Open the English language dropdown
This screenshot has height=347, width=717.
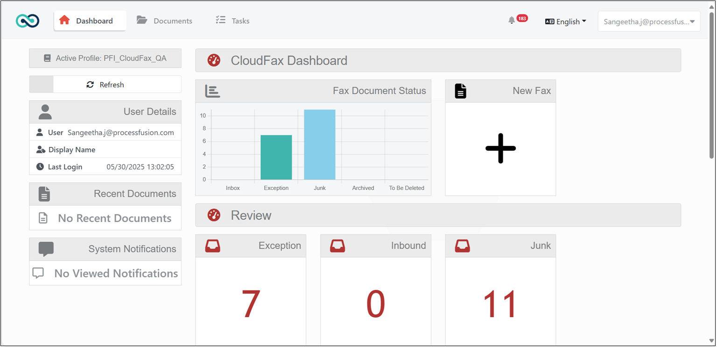(x=566, y=21)
